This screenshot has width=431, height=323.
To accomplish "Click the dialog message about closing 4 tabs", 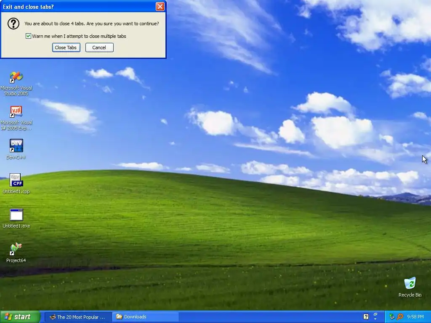I will [x=91, y=24].
